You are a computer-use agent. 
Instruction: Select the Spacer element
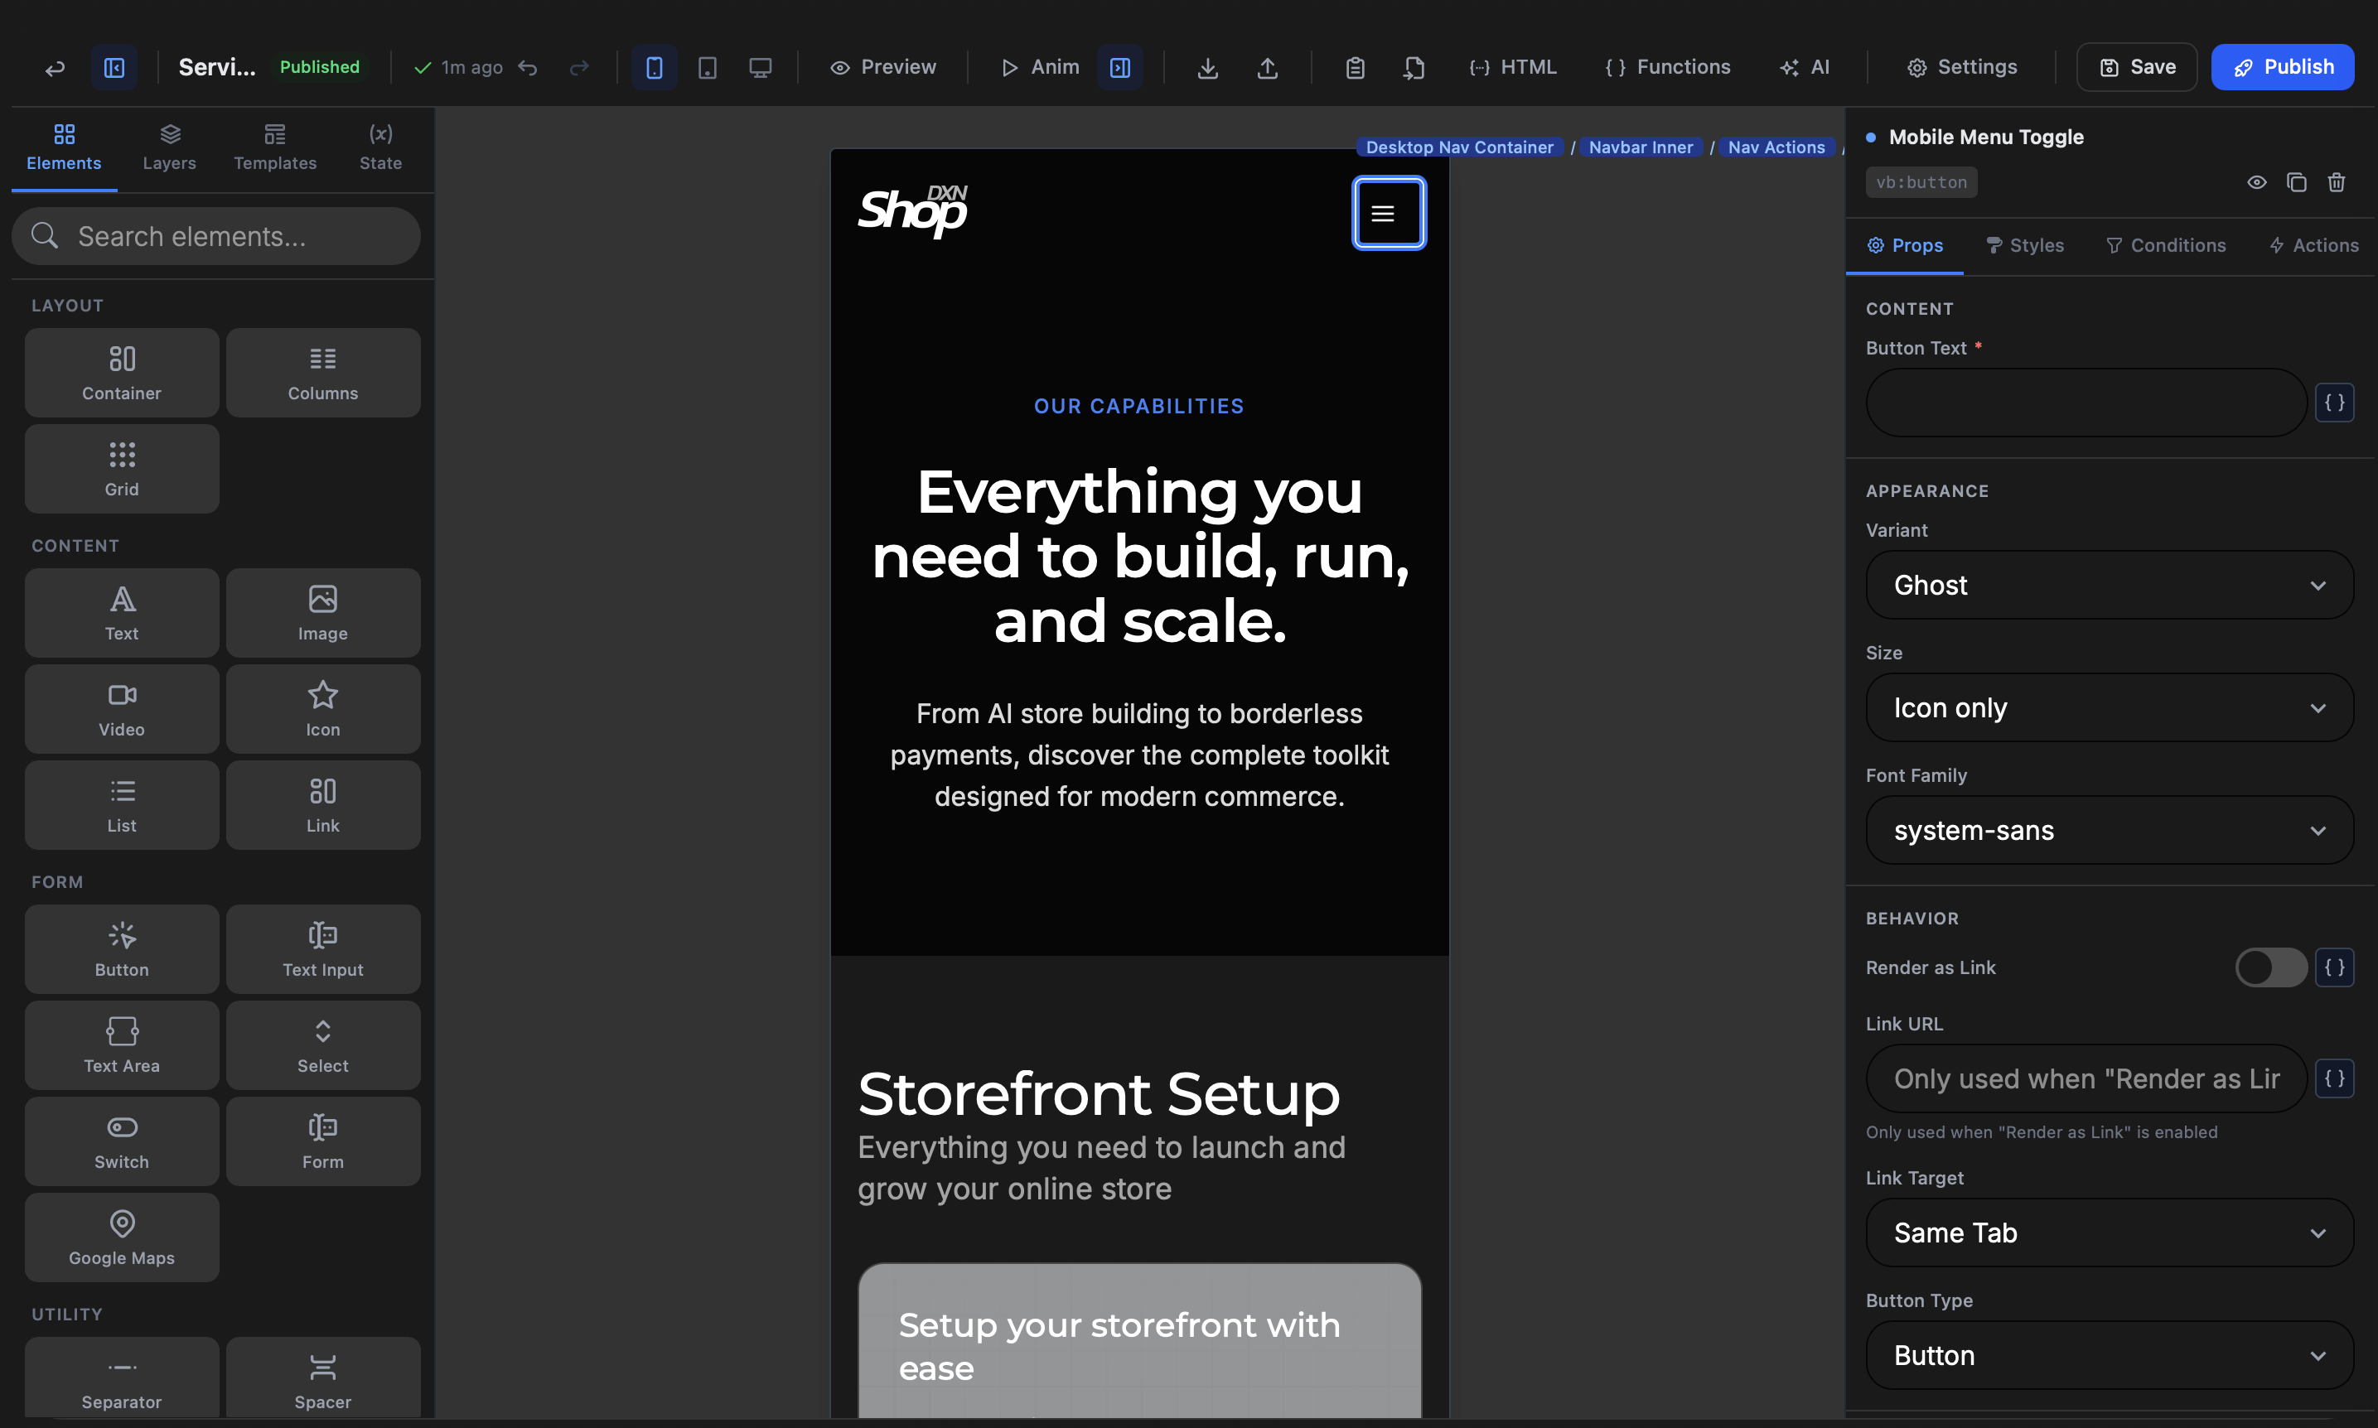[x=323, y=1378]
